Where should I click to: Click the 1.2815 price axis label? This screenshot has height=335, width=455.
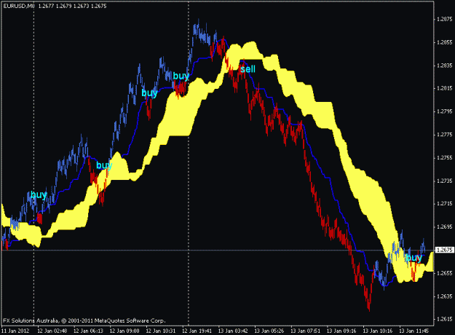pyautogui.click(x=444, y=89)
